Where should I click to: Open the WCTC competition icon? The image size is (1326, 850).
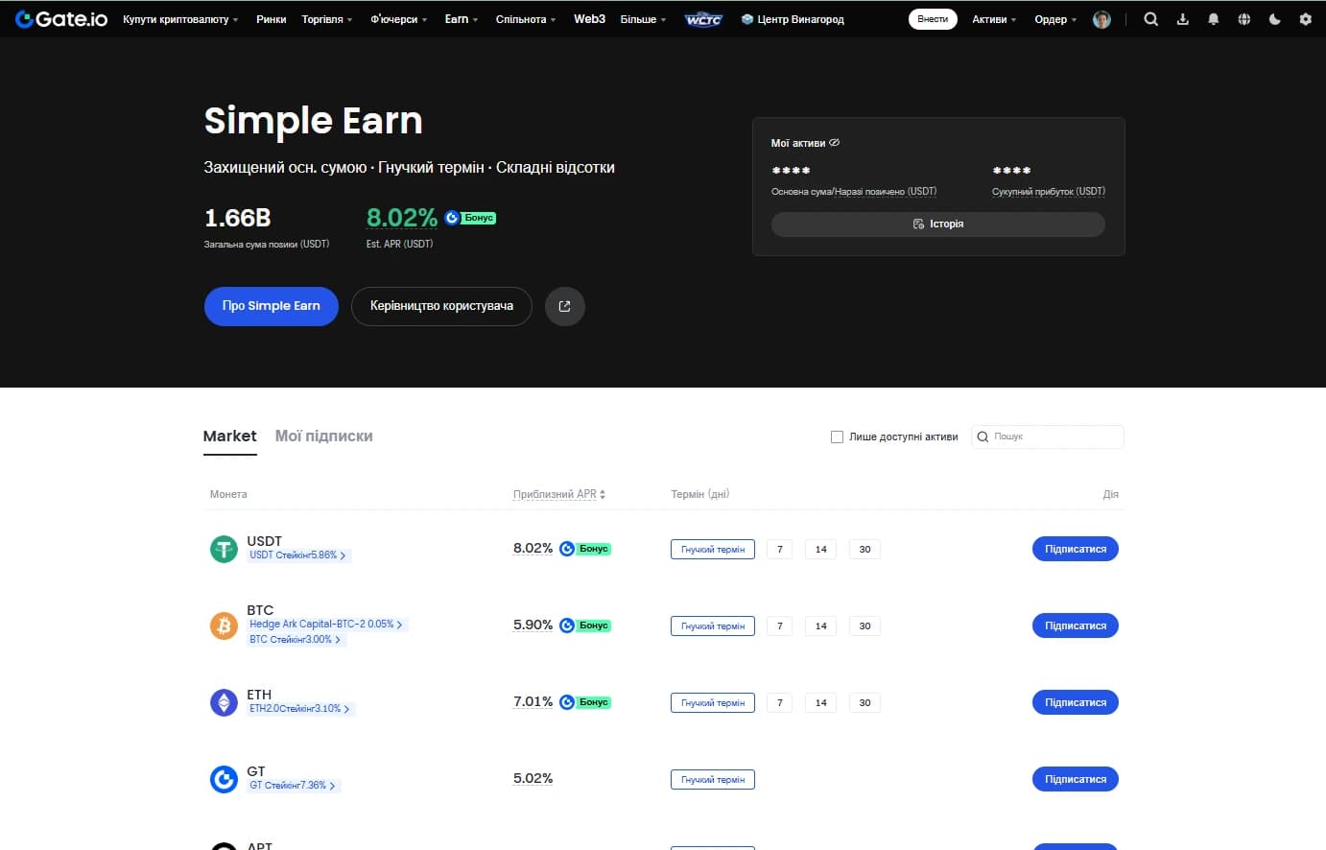(703, 19)
